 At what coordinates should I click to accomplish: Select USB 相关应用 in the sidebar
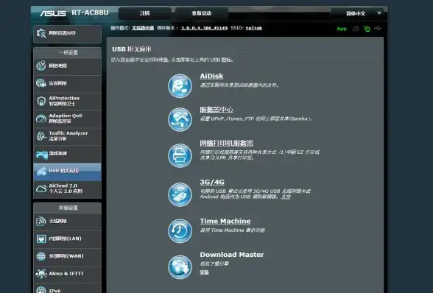coord(67,172)
